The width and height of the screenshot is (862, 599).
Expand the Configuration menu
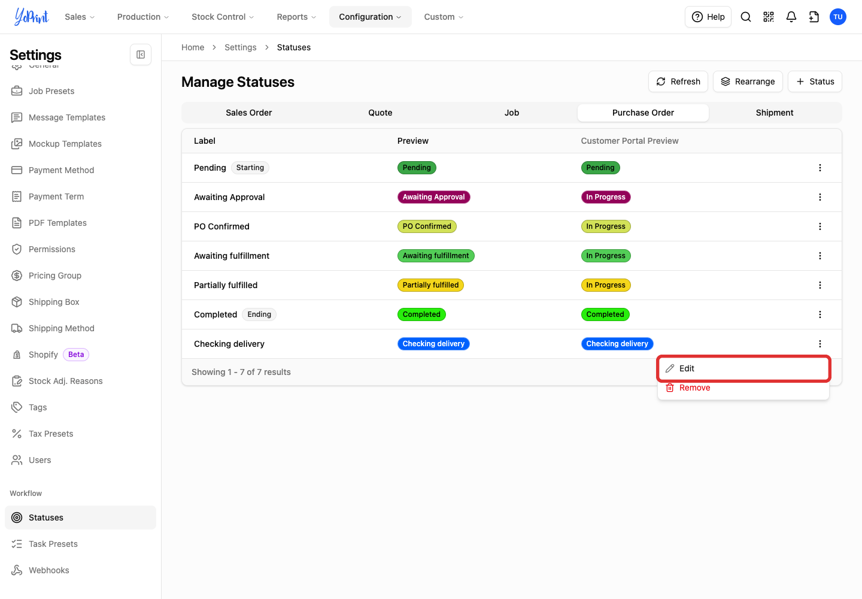(x=371, y=17)
